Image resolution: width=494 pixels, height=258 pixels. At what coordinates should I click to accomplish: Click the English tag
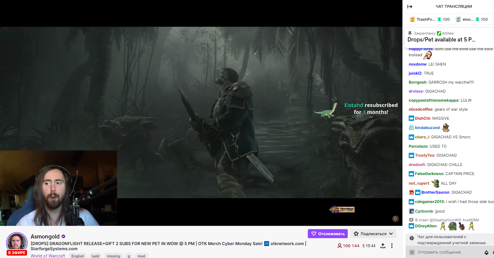(78, 256)
